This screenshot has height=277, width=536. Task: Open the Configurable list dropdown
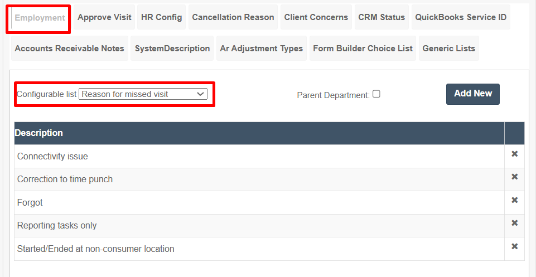coord(143,94)
